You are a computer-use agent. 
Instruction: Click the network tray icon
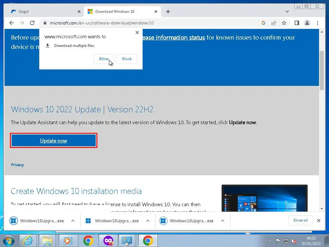286,241
